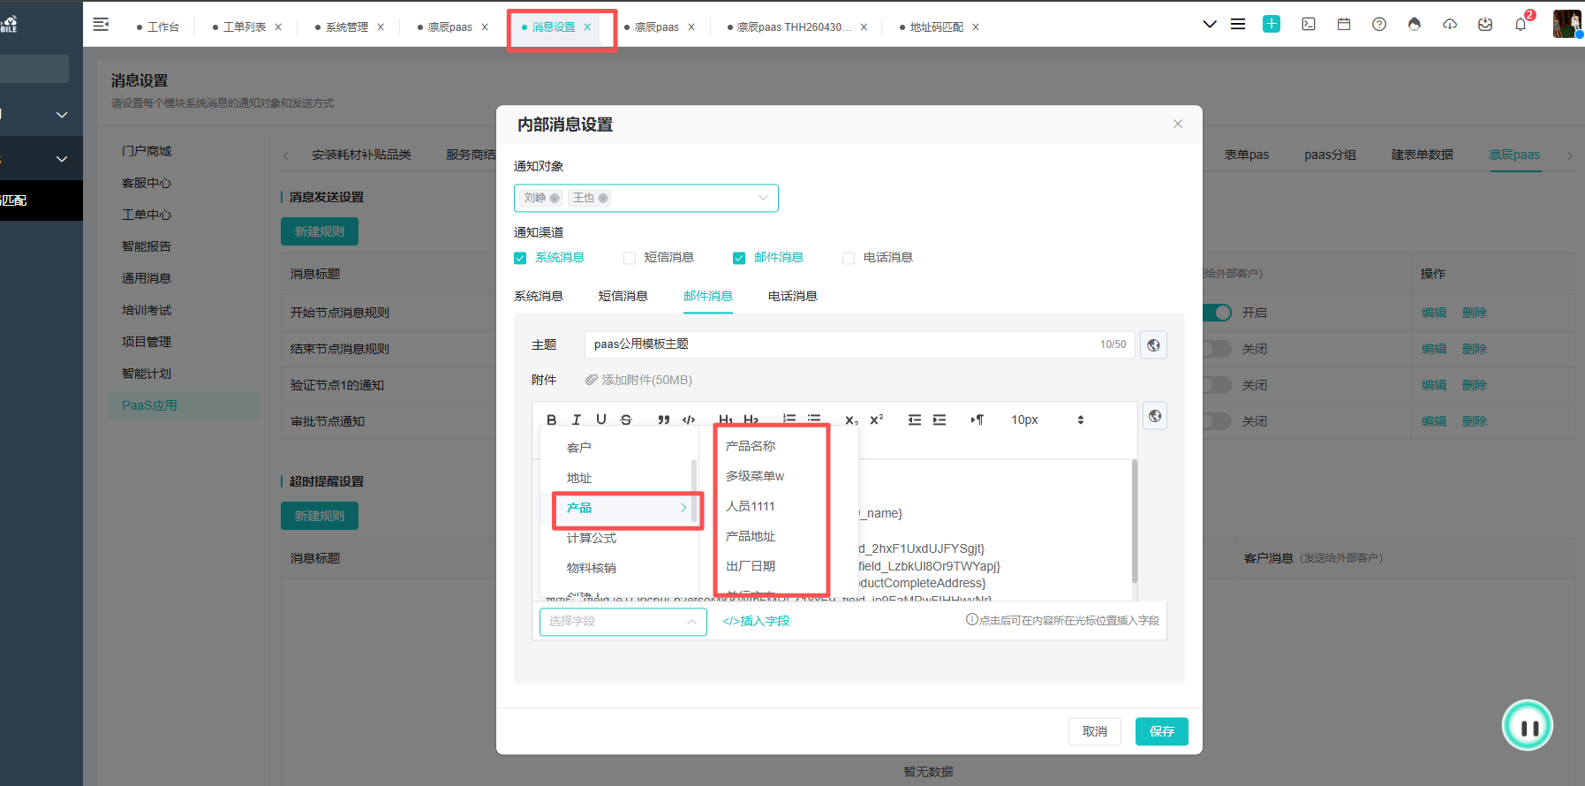Click globe icon next to subject field
Image resolution: width=1585 pixels, height=786 pixels.
pos(1153,344)
